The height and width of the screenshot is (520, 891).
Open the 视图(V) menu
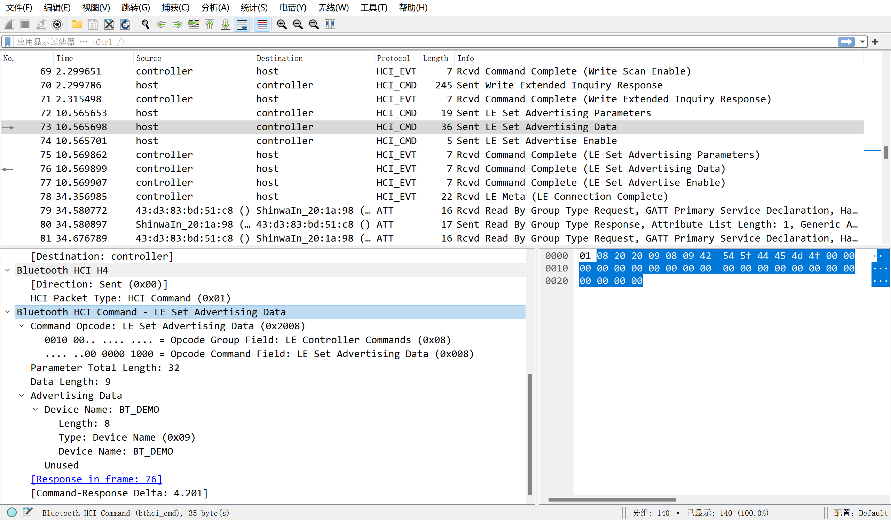[96, 7]
